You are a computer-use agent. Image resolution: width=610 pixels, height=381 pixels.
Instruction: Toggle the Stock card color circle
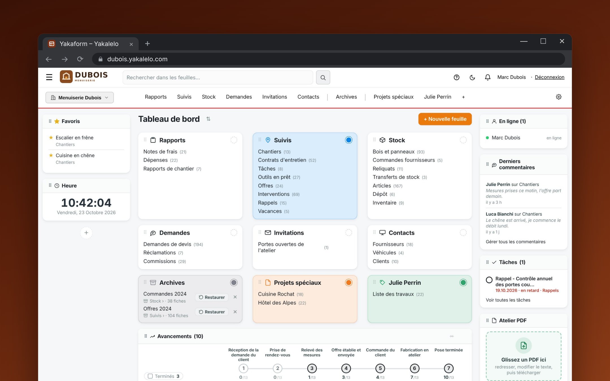463,140
